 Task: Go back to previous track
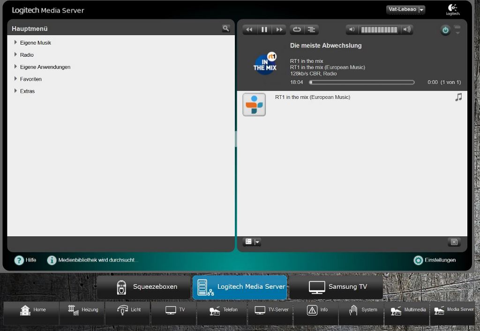(249, 30)
